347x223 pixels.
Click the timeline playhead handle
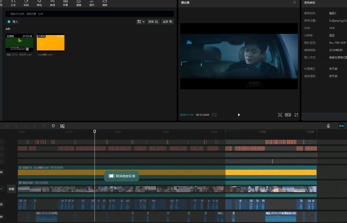coord(95,131)
